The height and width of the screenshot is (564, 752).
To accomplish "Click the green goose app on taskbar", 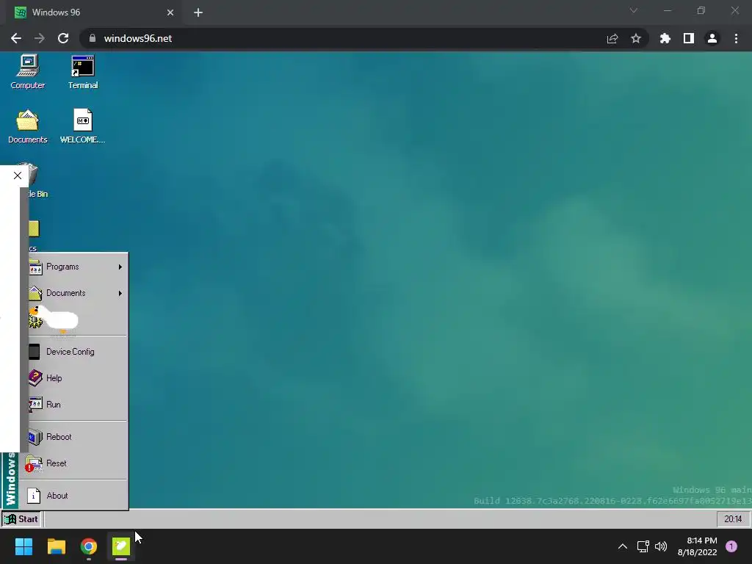I will [121, 546].
